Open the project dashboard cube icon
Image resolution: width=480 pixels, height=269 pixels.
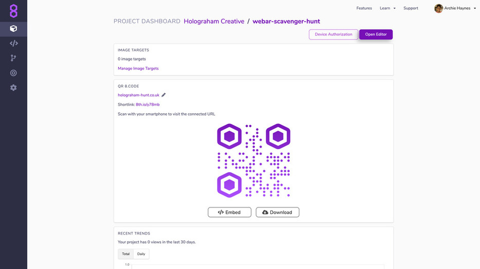click(13, 29)
